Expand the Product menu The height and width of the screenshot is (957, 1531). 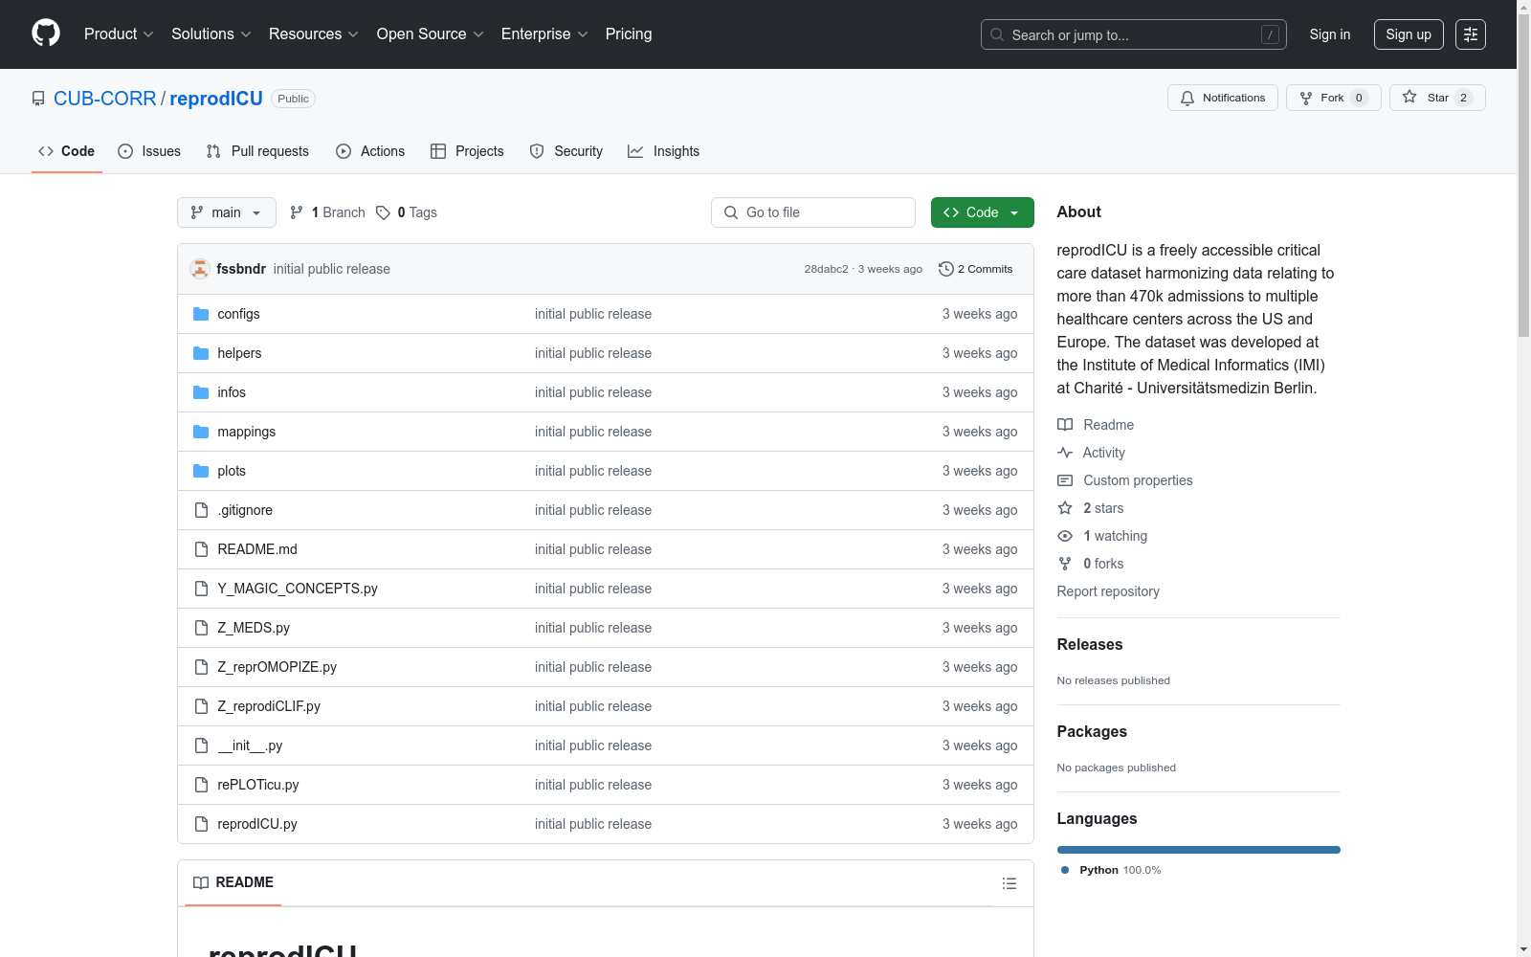coord(119,33)
